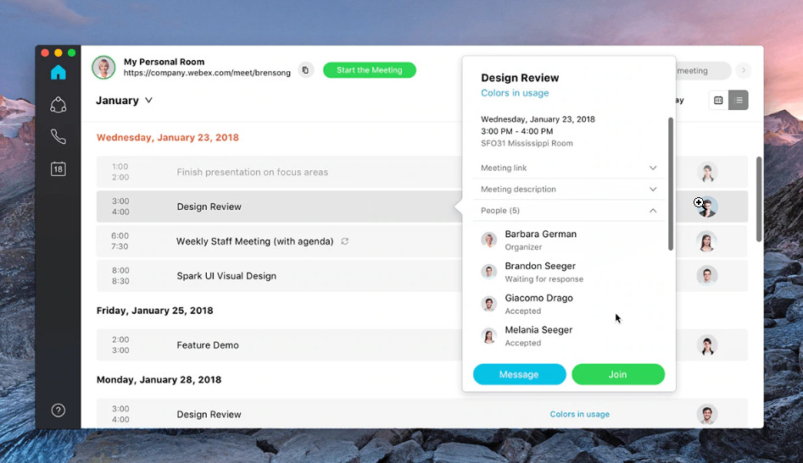Join the Design Review meeting
The height and width of the screenshot is (463, 803).
click(618, 374)
